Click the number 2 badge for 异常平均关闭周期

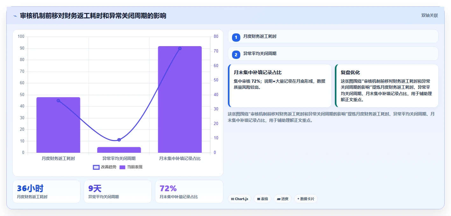[236, 55]
